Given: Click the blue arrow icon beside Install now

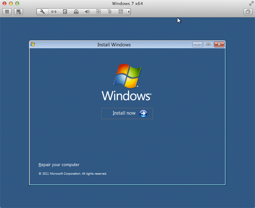Looking at the screenshot, I should (x=143, y=113).
